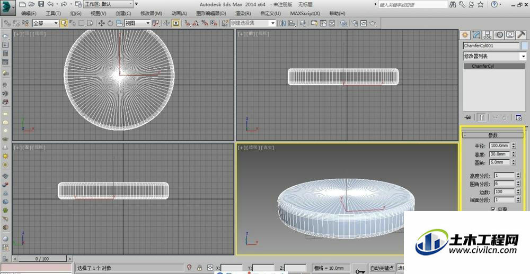Activate the Select Object tool
The width and height of the screenshot is (530, 274).
point(64,23)
